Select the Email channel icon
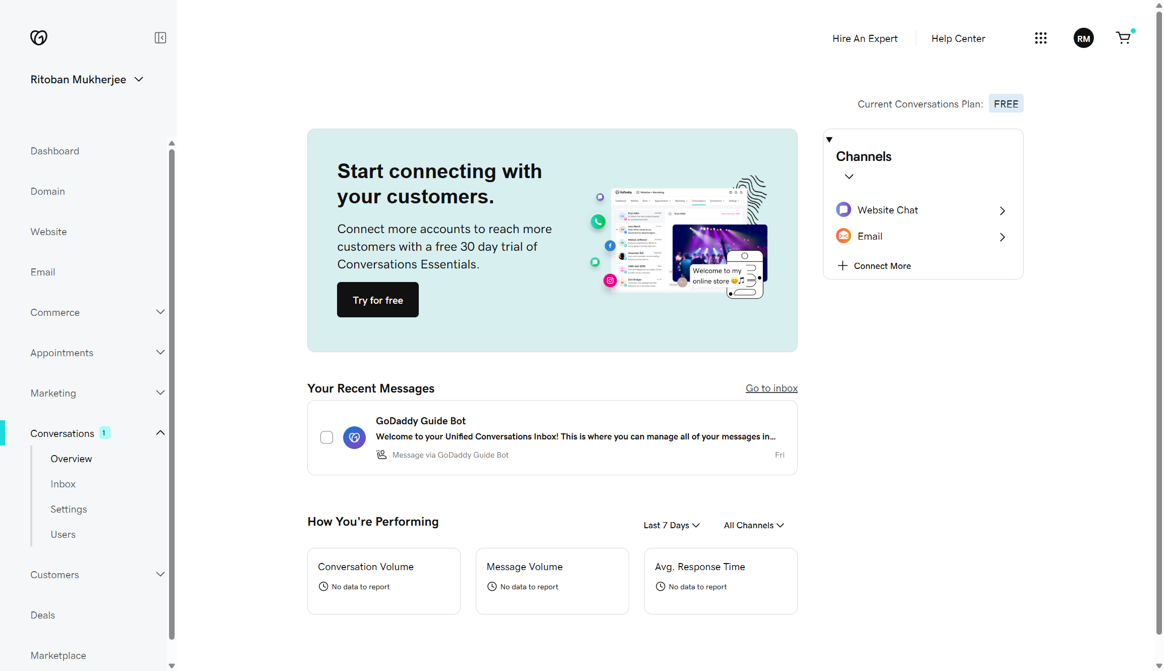This screenshot has height=671, width=1164. tap(843, 236)
